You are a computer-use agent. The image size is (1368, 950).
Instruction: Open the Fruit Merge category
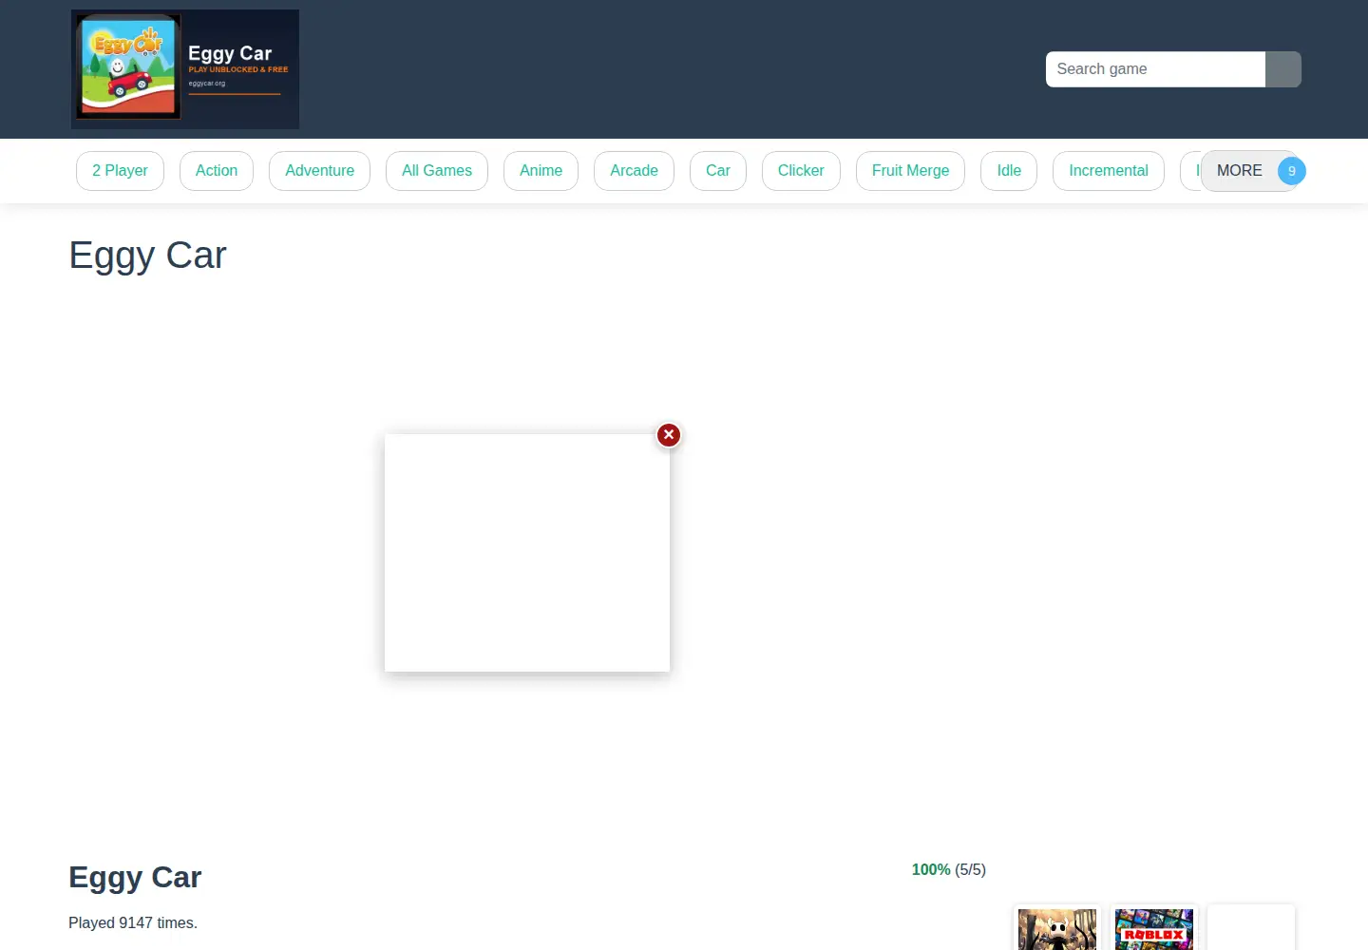pyautogui.click(x=910, y=171)
